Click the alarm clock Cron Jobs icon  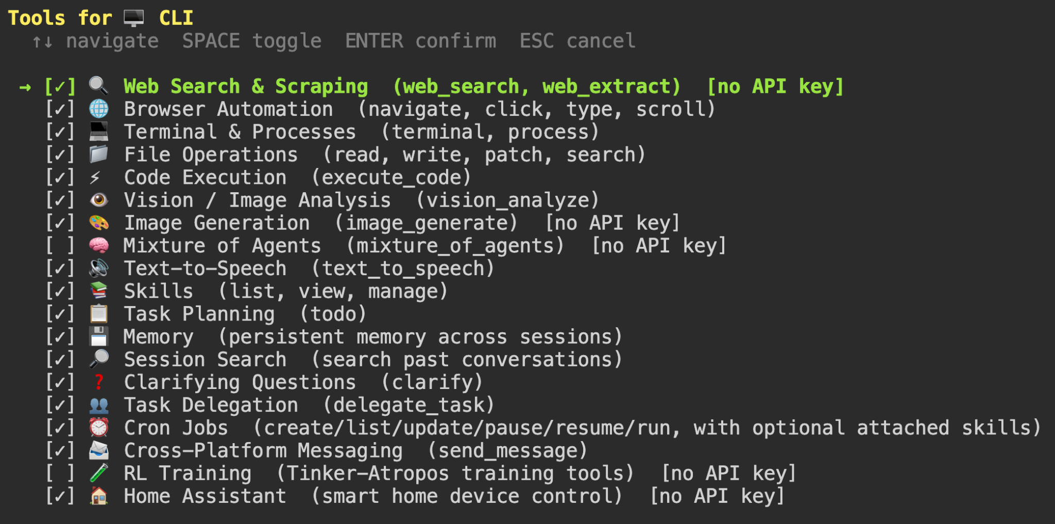(x=99, y=427)
